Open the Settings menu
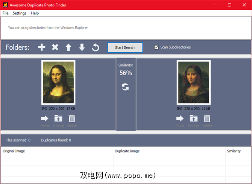 pos(20,13)
